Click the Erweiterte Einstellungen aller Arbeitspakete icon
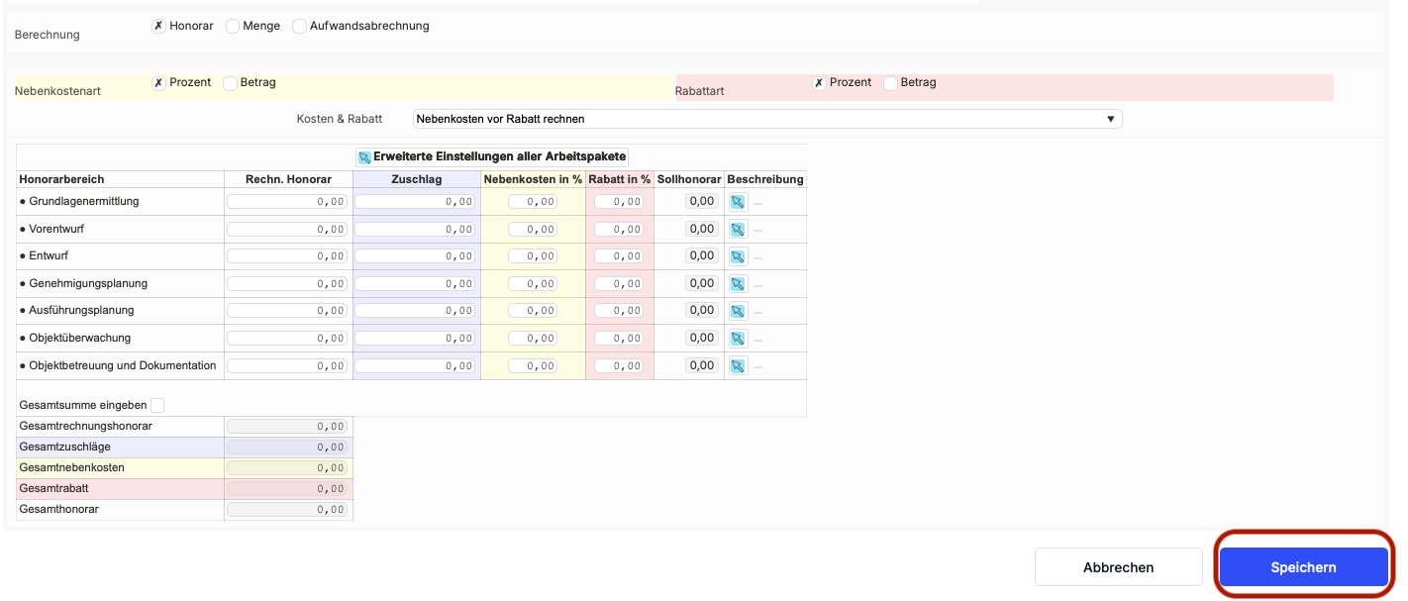This screenshot has width=1408, height=601. click(x=364, y=157)
